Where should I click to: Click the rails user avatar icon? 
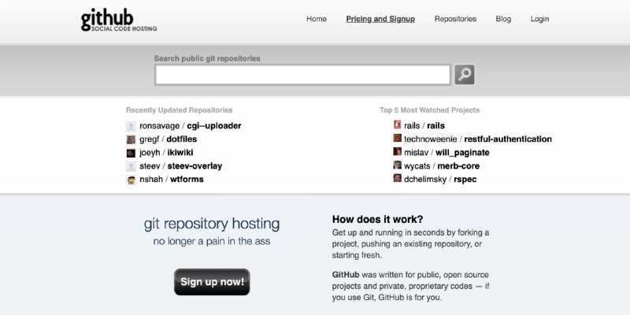398,125
